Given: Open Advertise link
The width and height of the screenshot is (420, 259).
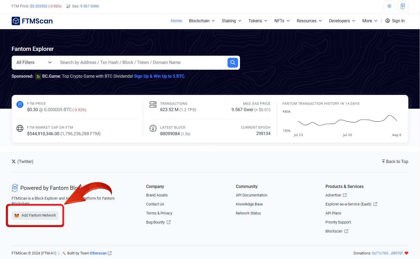Looking at the screenshot, I should pos(333,195).
